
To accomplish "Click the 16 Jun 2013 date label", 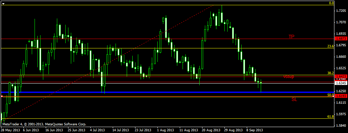I will click(x=54, y=130).
